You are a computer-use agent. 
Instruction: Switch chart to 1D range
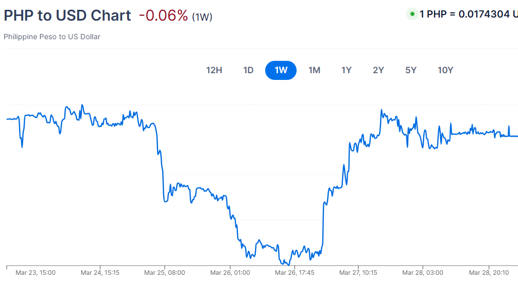[x=248, y=70]
